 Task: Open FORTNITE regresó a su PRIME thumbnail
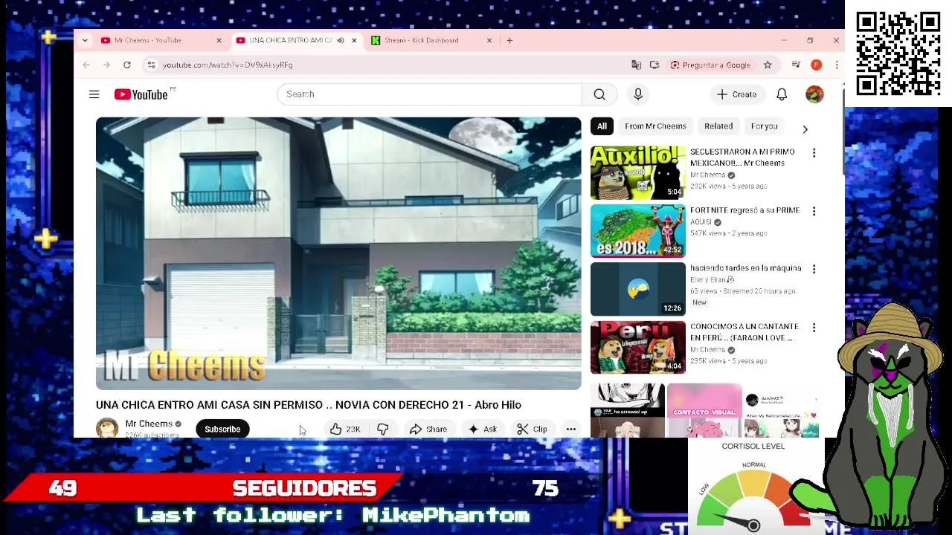[x=638, y=230]
